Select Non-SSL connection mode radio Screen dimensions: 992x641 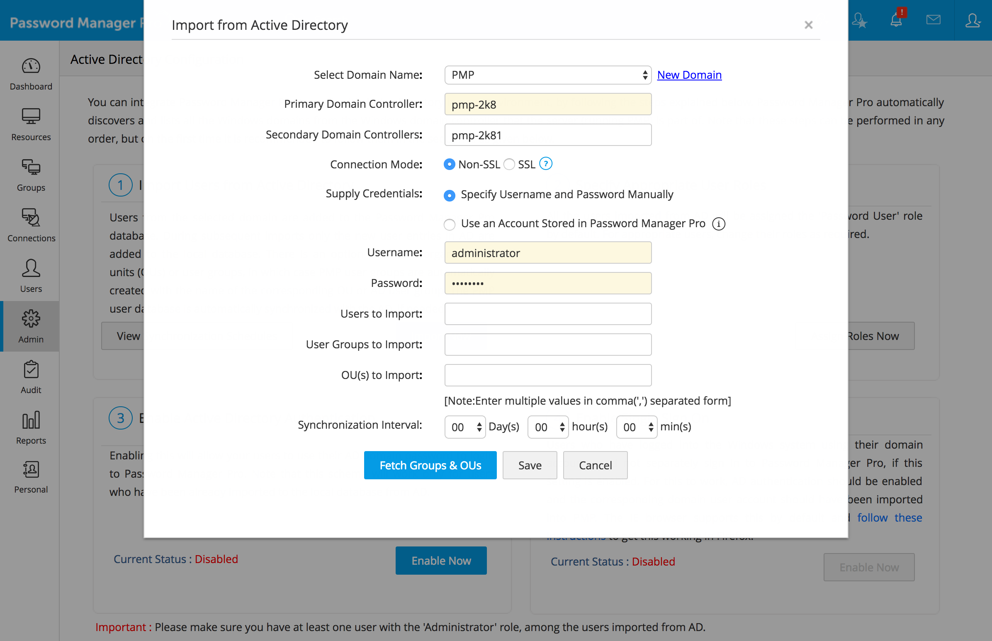coord(449,165)
